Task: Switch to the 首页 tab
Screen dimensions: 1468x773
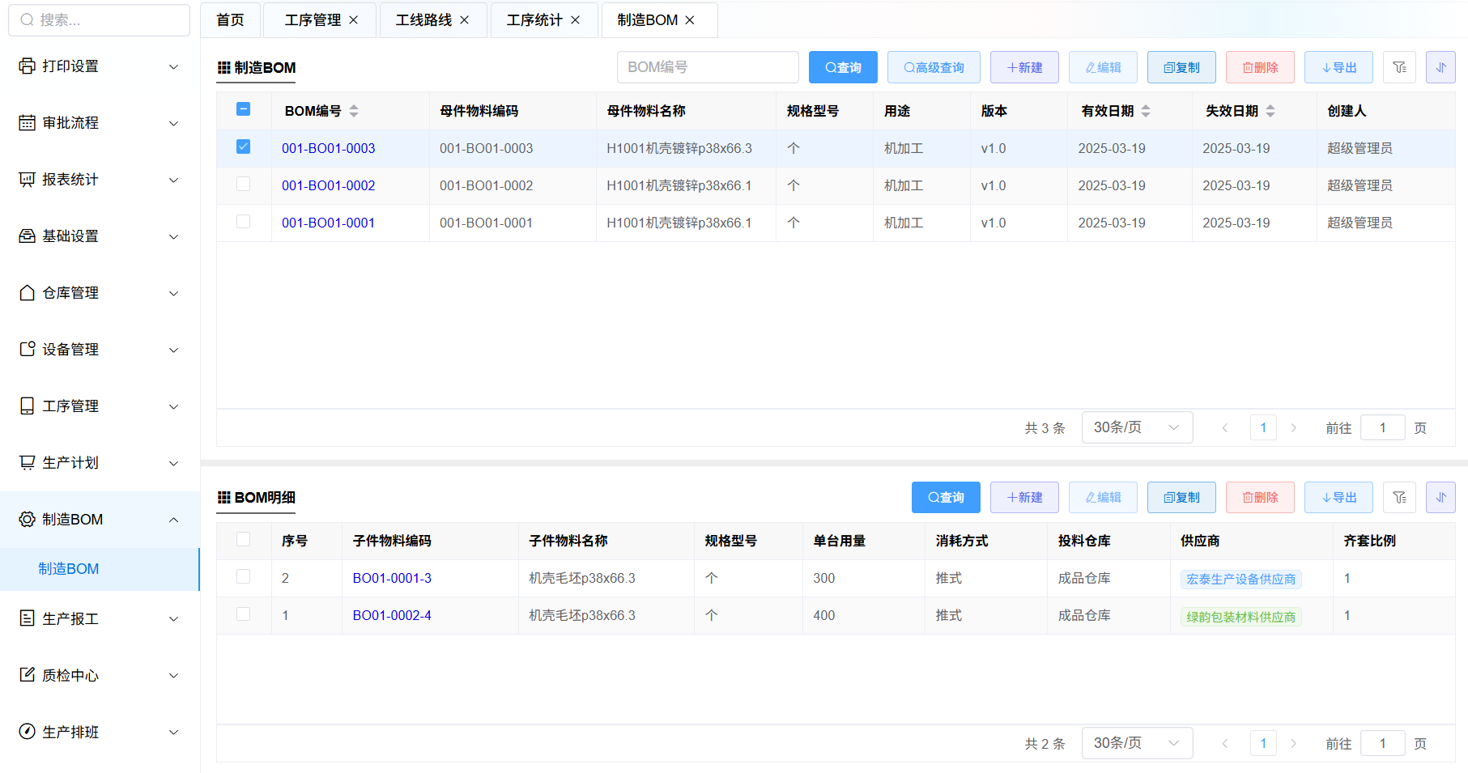Action: [x=231, y=20]
